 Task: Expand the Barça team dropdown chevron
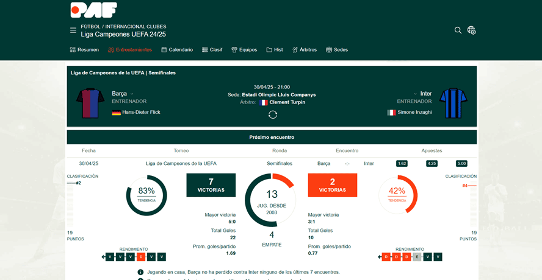[x=132, y=94]
